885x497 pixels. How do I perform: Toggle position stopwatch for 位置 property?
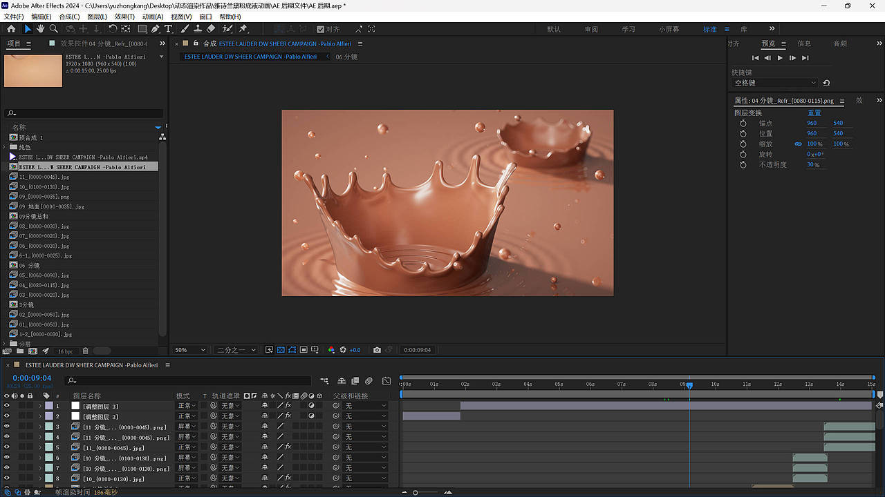[743, 133]
